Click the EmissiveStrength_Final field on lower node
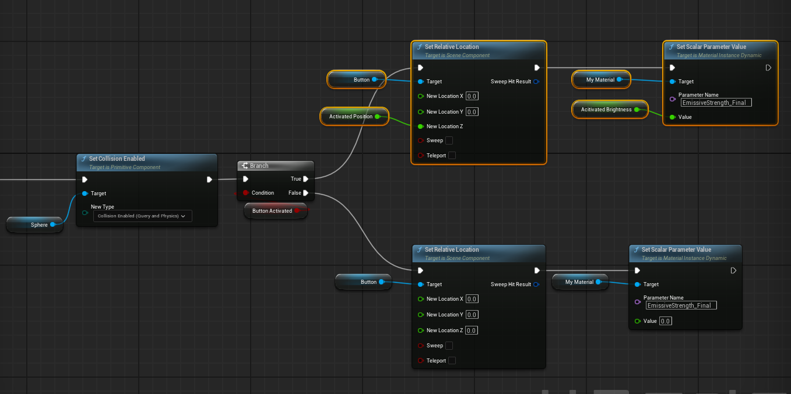791x394 pixels. tap(681, 305)
